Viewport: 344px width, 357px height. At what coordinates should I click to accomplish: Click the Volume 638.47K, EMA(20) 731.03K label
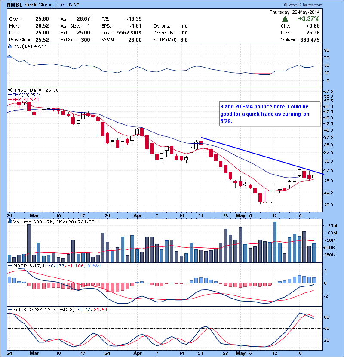pyautogui.click(x=55, y=222)
